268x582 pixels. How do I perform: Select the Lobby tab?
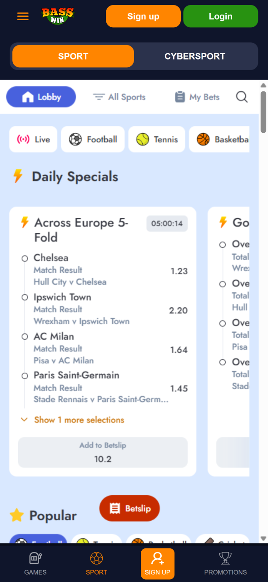pos(41,97)
